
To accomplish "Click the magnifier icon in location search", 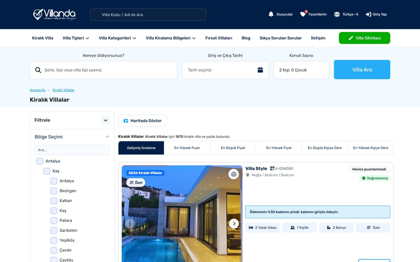I will 38,70.
